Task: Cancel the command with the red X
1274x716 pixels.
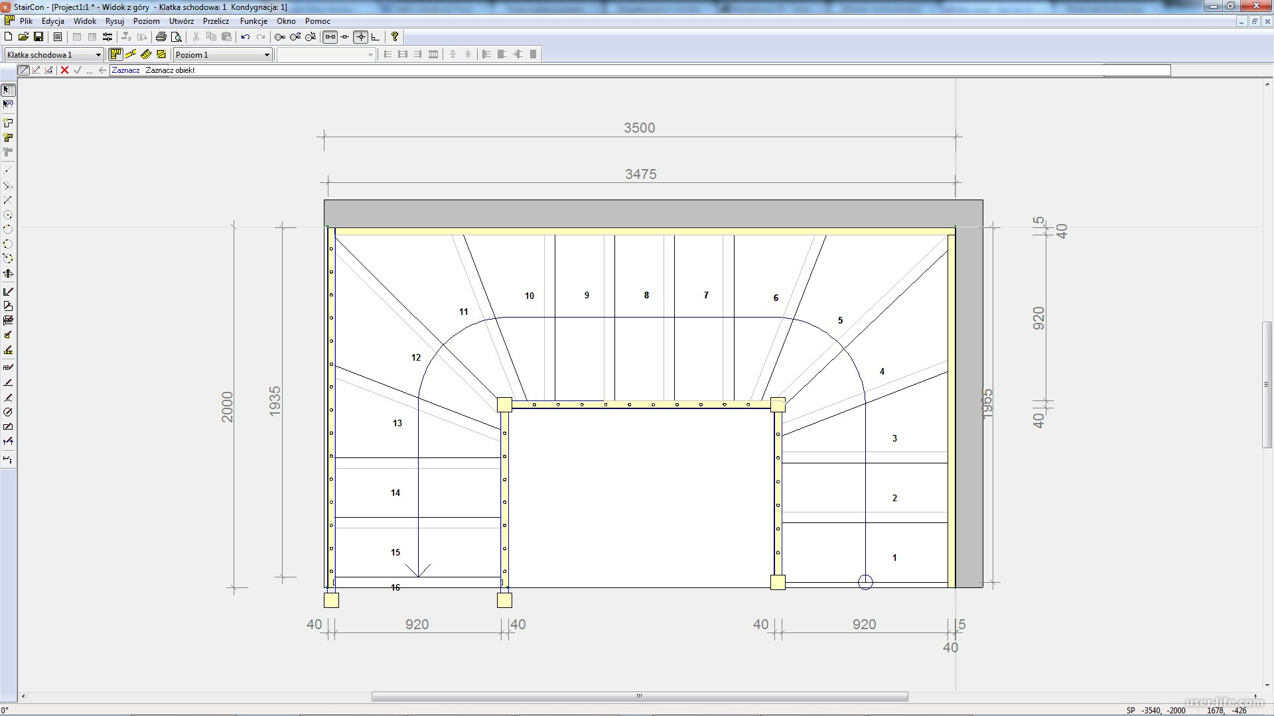Action: click(64, 70)
